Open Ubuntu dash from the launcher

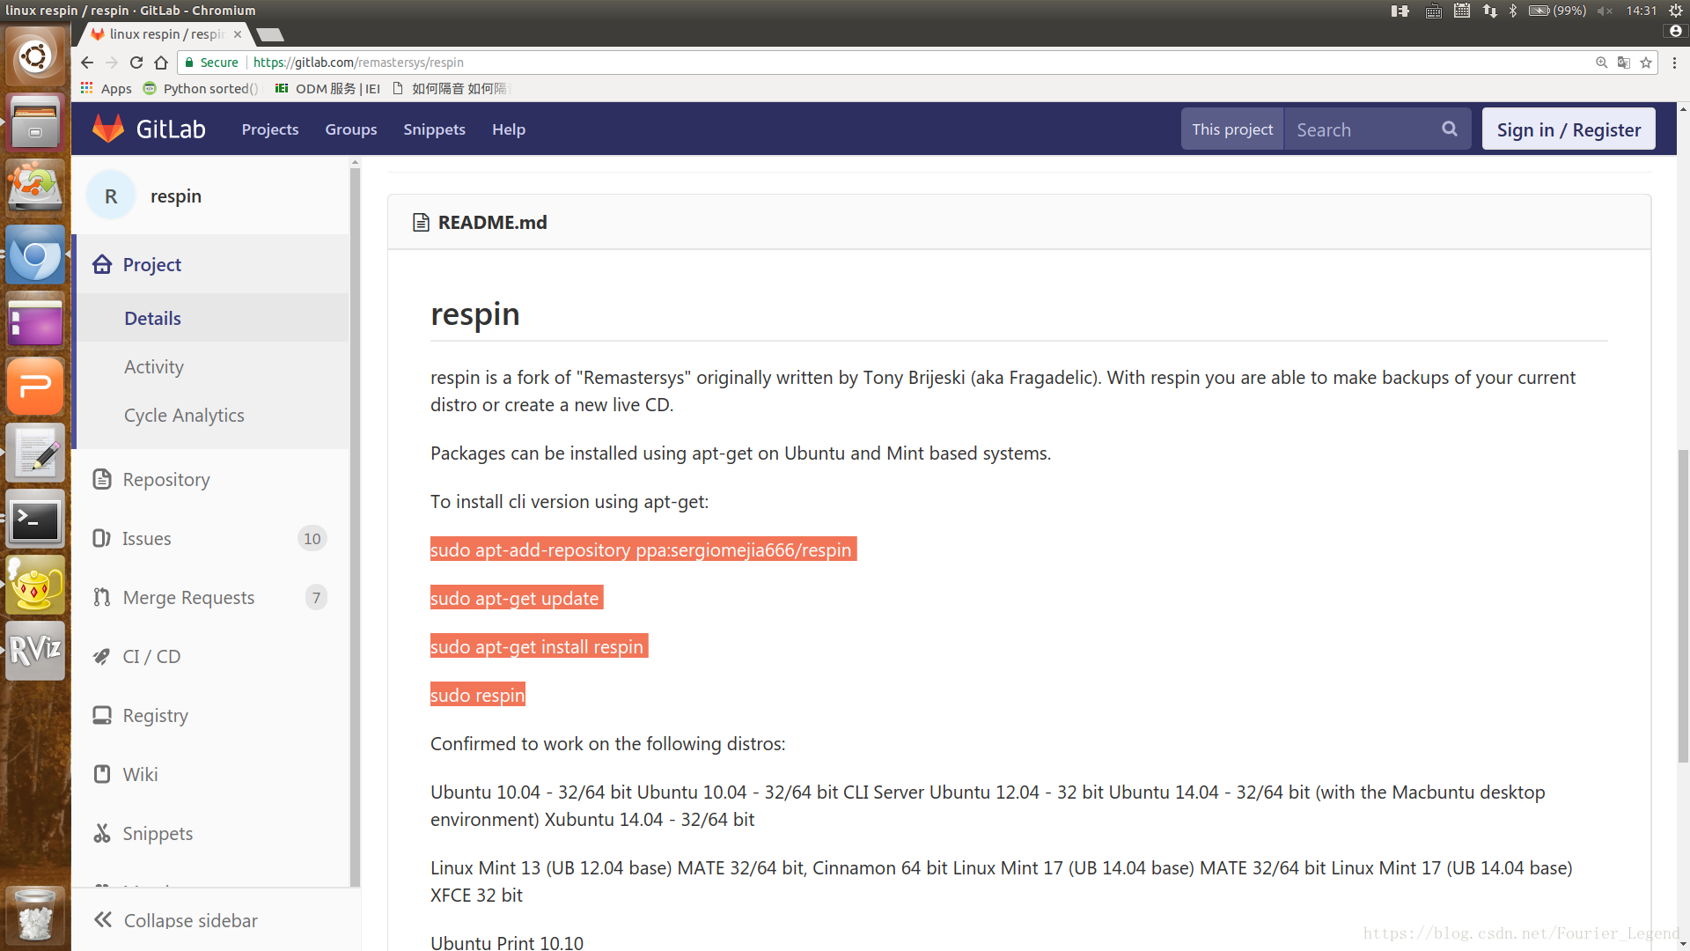point(35,56)
